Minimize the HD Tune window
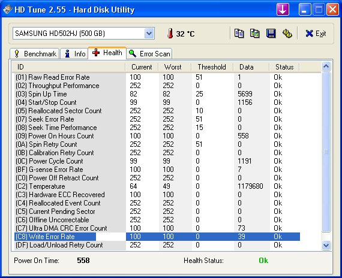Image resolution: width=342 pixels, height=278 pixels. pos(304,10)
